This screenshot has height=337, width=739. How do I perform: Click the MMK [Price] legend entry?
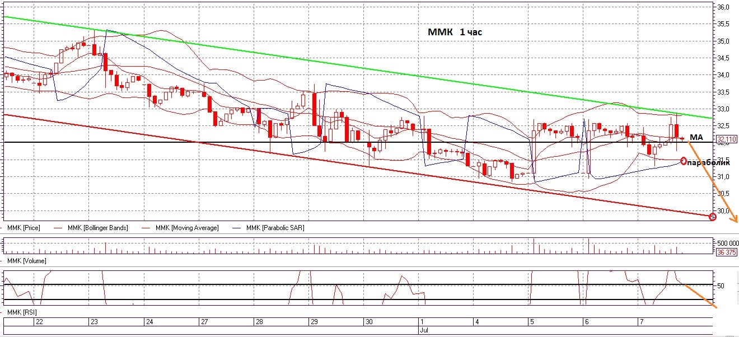pos(24,228)
